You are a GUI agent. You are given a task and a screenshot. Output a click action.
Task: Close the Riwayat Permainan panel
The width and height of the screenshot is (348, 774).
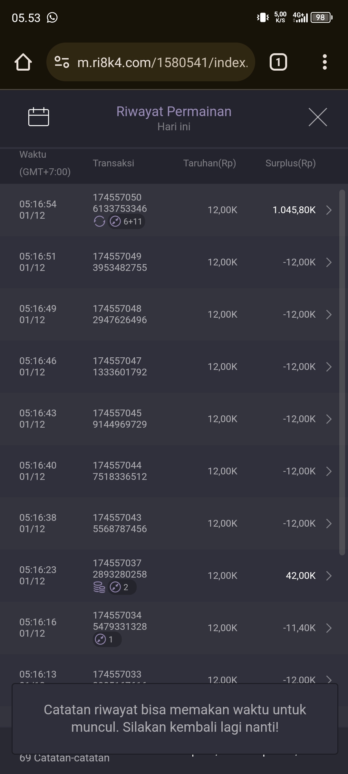click(318, 117)
